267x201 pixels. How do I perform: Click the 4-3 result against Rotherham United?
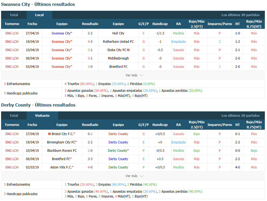(x=90, y=42)
